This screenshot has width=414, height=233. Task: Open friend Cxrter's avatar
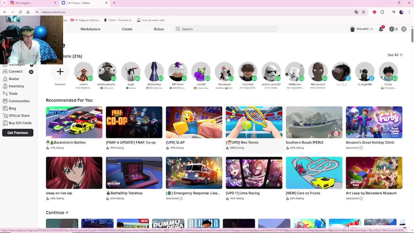point(388,72)
